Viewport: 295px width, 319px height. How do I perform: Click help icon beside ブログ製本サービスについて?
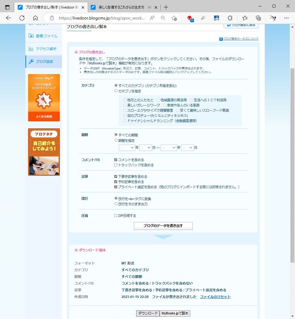coord(221,39)
